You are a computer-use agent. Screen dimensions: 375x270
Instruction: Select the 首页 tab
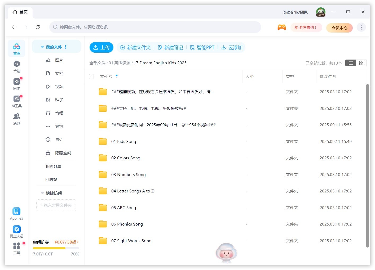tap(20, 12)
